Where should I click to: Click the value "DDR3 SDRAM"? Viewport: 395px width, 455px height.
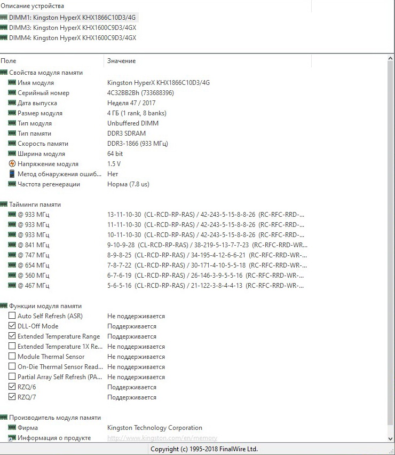click(127, 134)
